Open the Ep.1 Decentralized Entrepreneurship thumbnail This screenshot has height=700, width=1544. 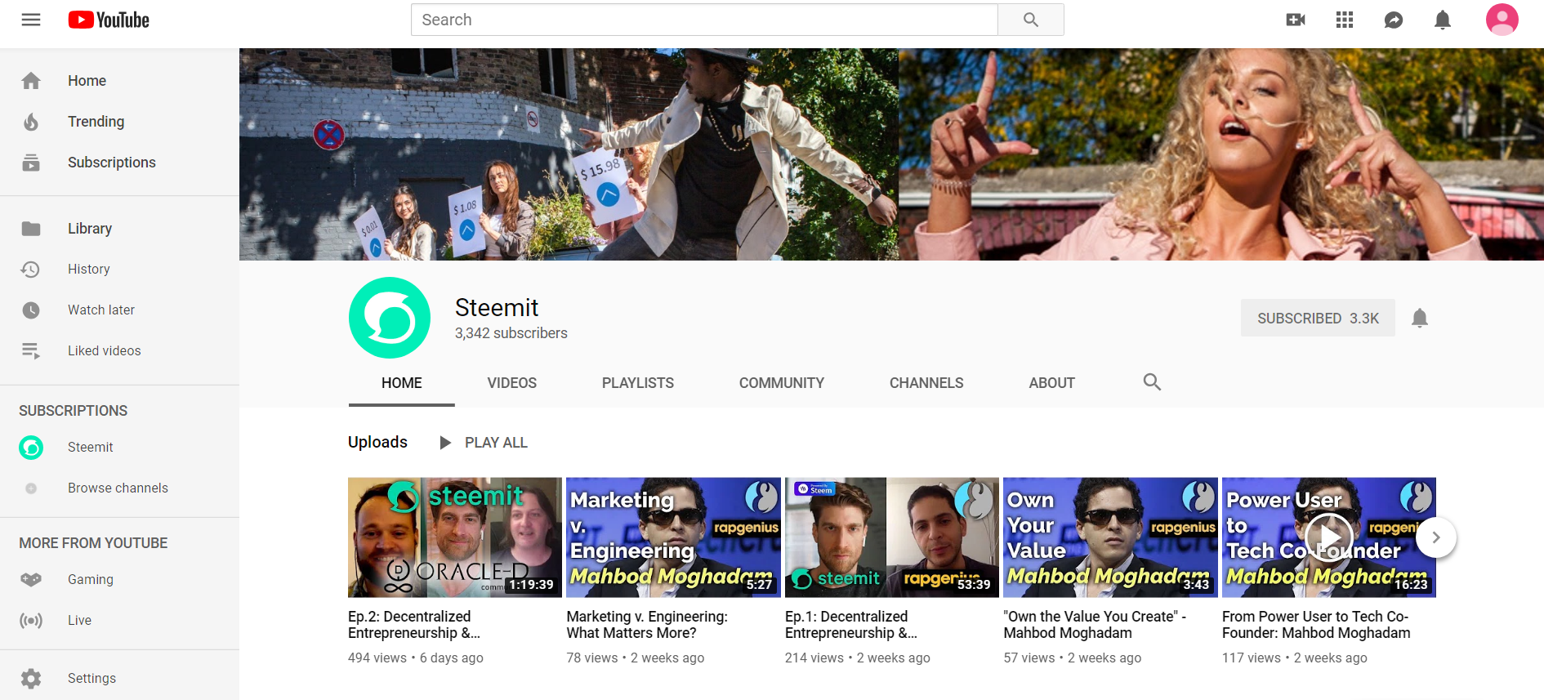[892, 537]
